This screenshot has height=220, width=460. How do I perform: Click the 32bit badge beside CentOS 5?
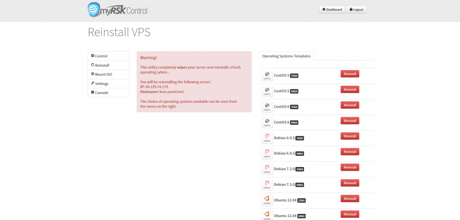tap(294, 76)
